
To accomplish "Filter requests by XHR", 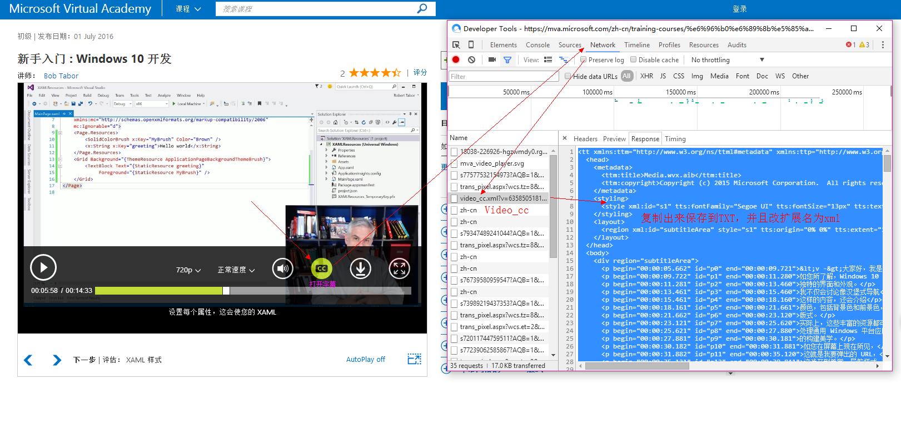I will (646, 76).
